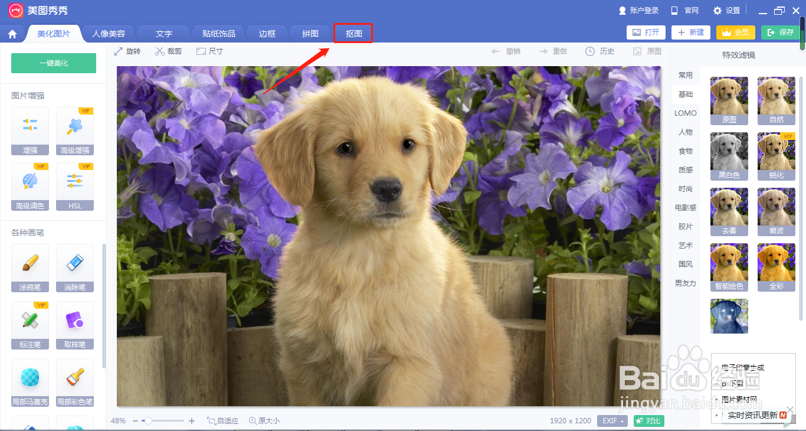Select the 电影感 filter category
The height and width of the screenshot is (431, 806).
(x=686, y=208)
